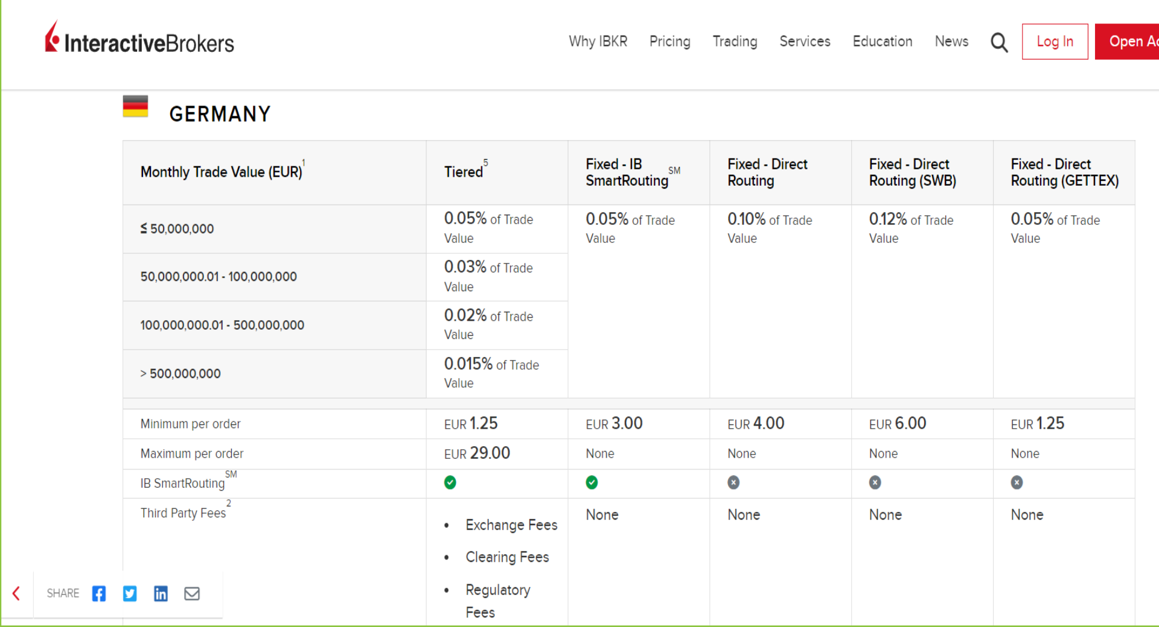The height and width of the screenshot is (627, 1159).
Task: Click green check in Fixed IB SmartRouting column
Action: pos(592,482)
